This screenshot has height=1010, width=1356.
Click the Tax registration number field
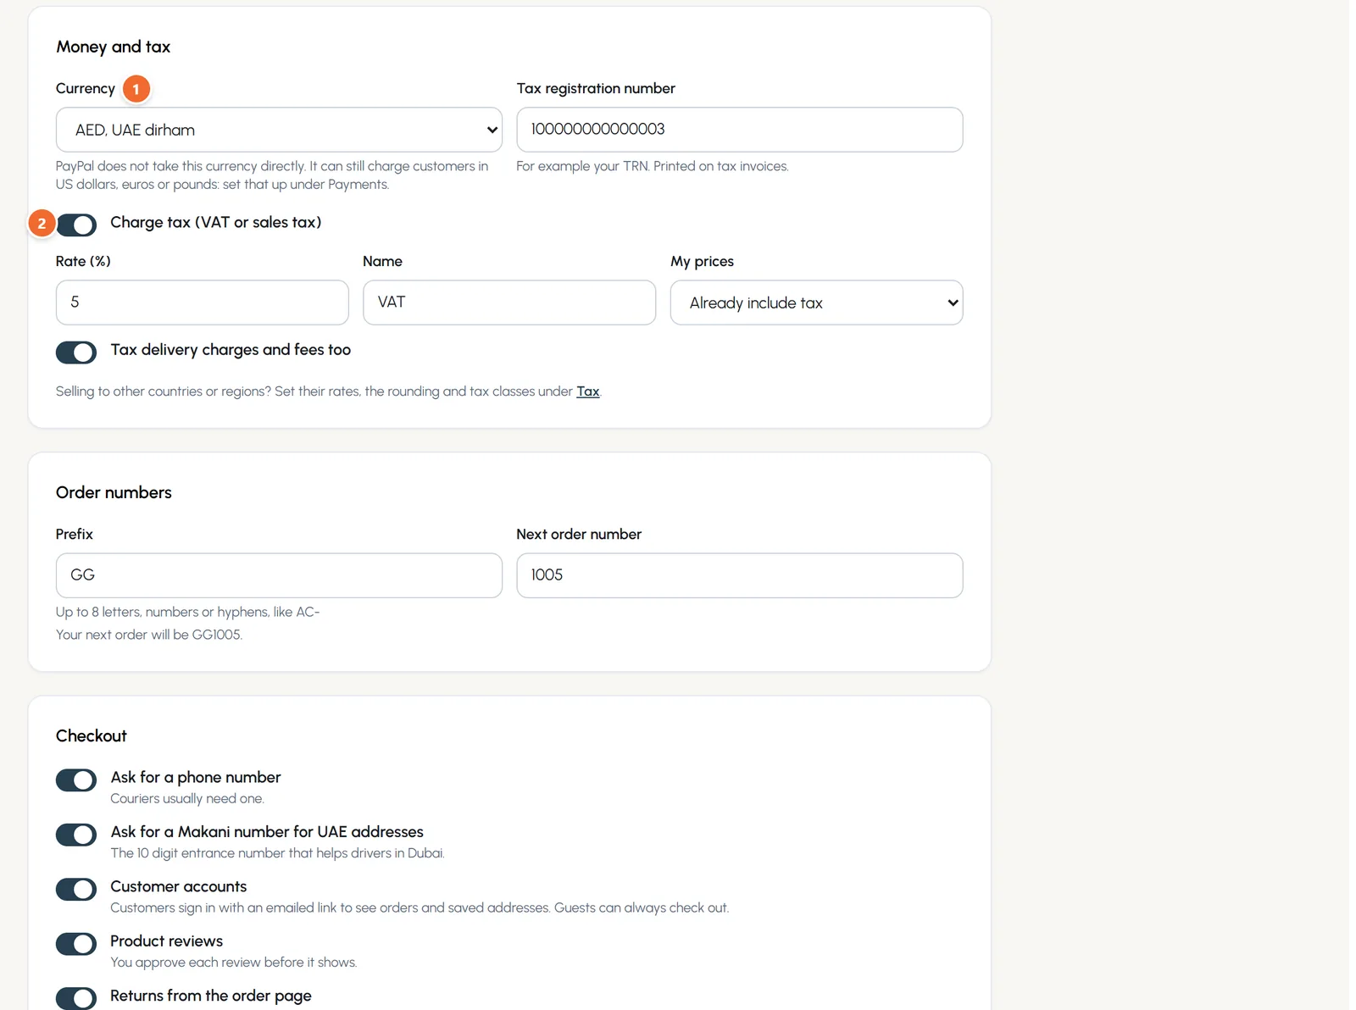739,130
